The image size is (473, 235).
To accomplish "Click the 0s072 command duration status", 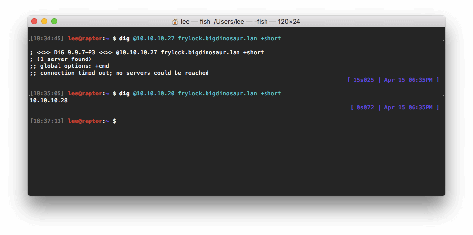I will 367,107.
